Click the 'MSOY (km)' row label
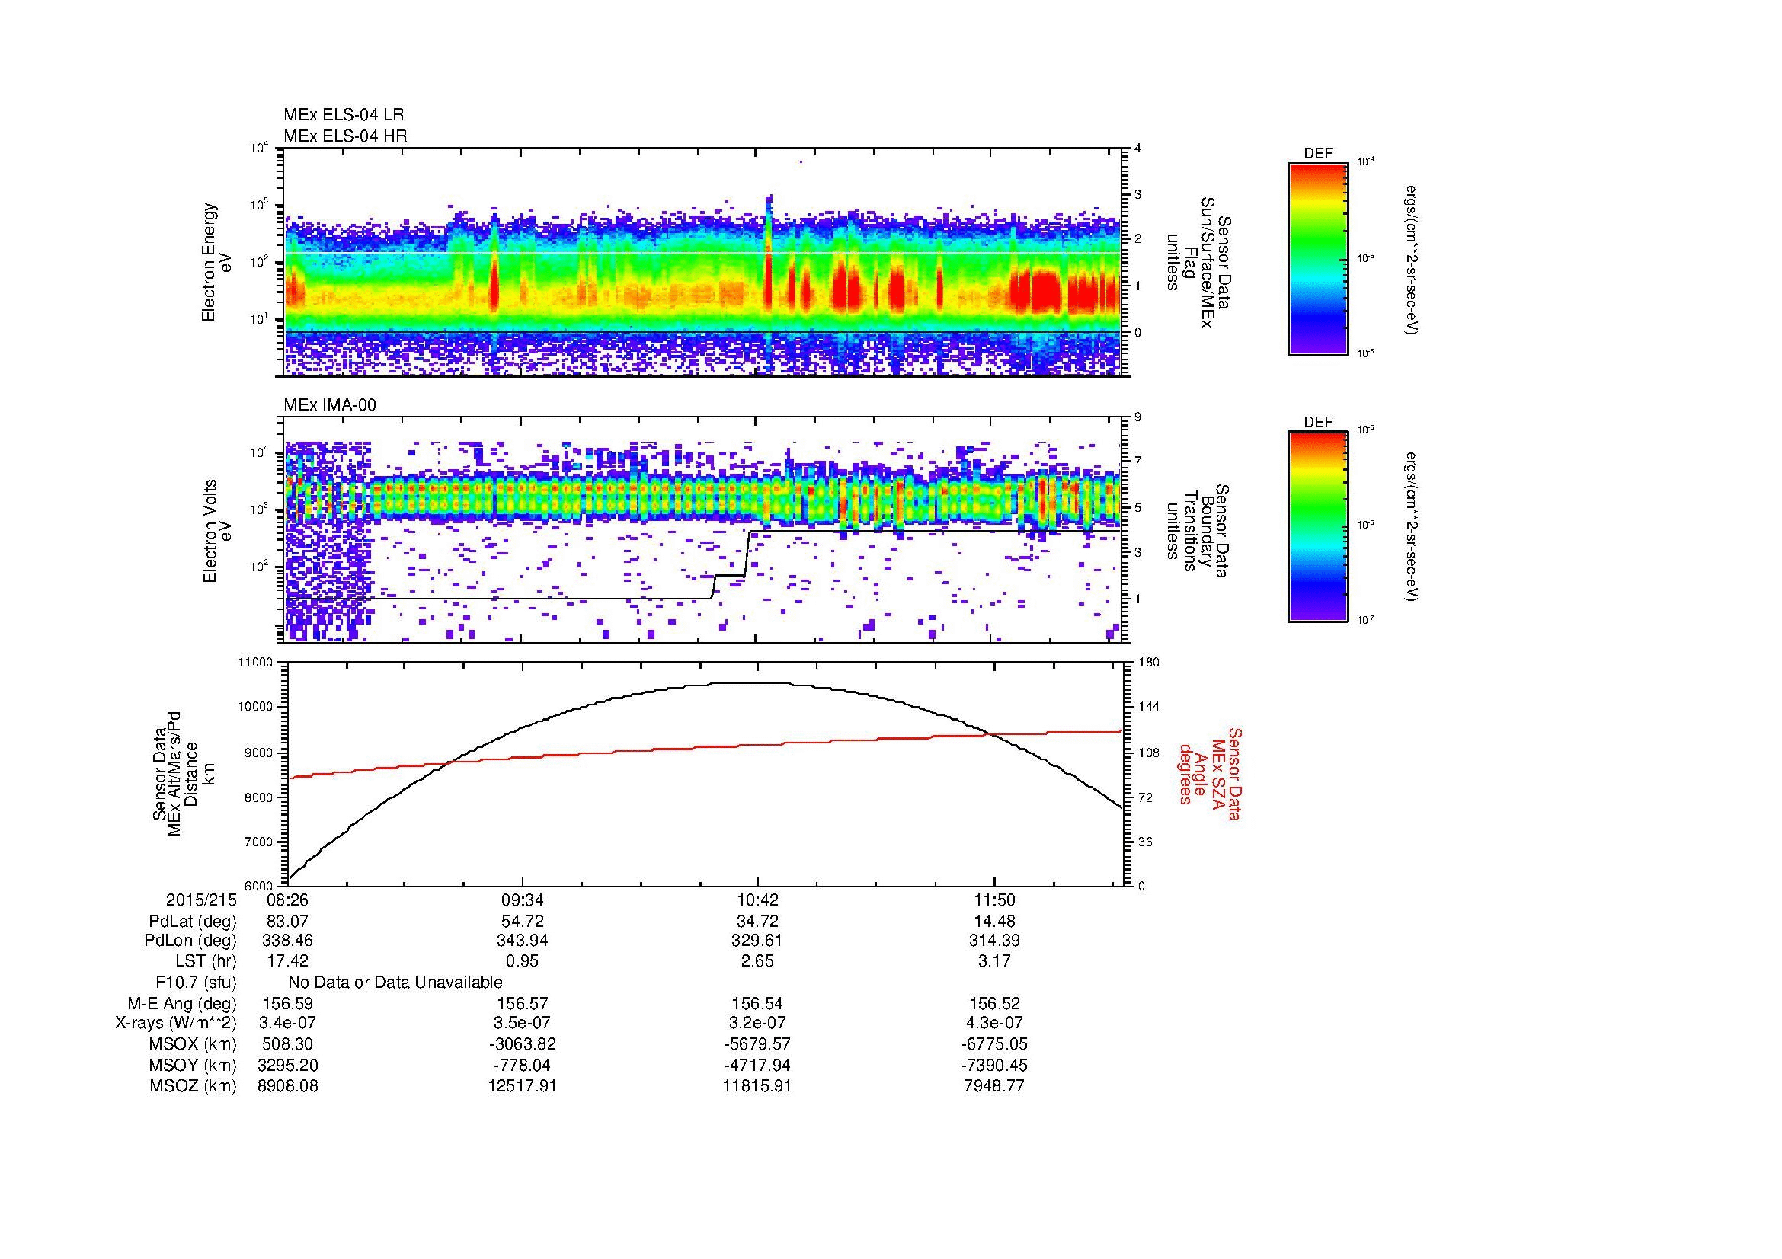 coord(194,1065)
